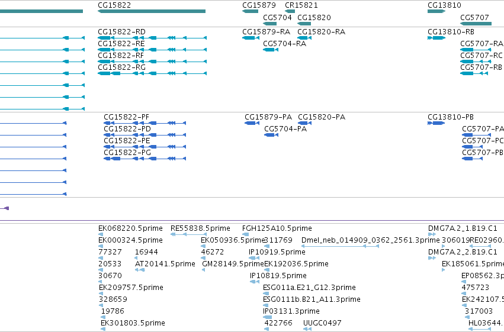Click feature 77327
Screen dimensions: 504x332
101,258
